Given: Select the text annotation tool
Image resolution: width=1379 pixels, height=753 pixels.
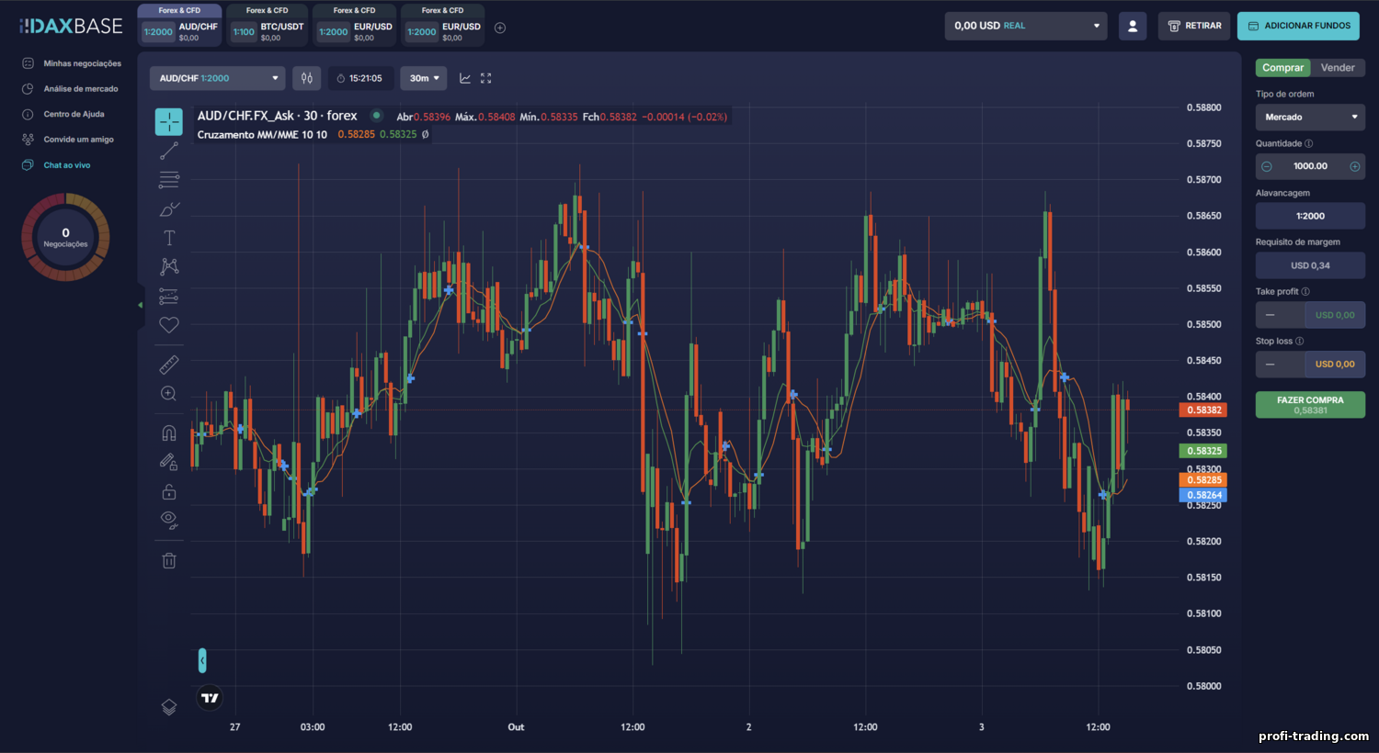Looking at the screenshot, I should (x=169, y=238).
